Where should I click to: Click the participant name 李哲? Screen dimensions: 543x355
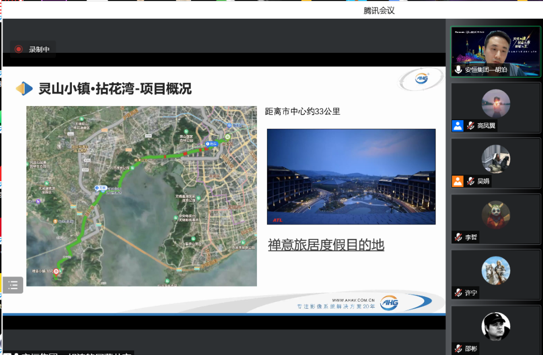(x=471, y=237)
